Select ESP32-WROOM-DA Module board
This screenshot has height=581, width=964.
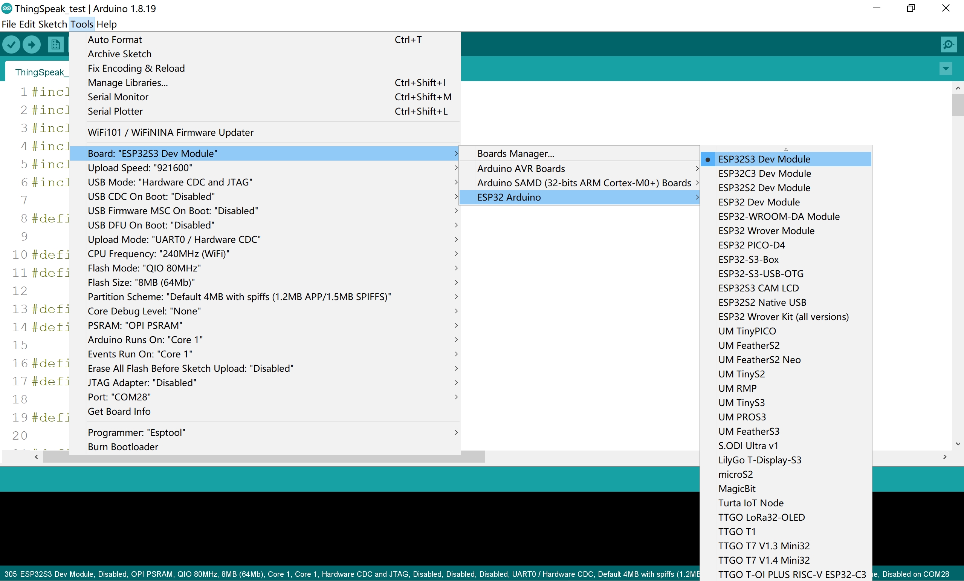(786, 216)
